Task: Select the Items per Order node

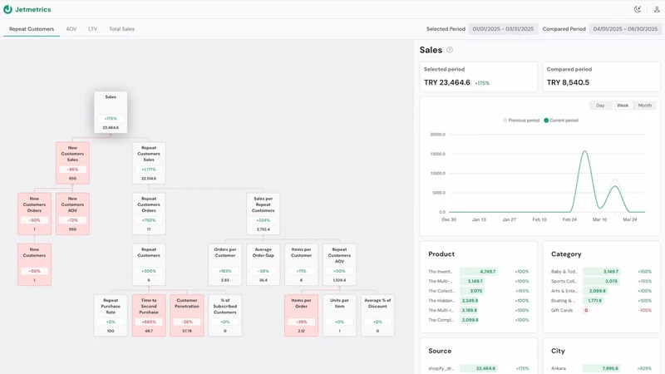Action: [x=302, y=316]
